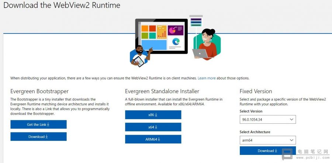This screenshot has width=332, height=163.
Task: Download the Fixed Version package
Action: (x=268, y=150)
